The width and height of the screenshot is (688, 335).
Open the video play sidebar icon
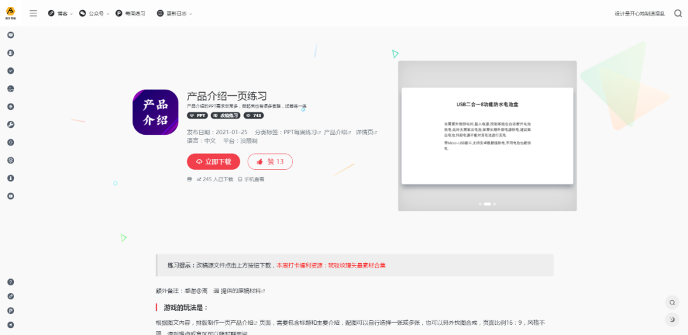(11, 196)
